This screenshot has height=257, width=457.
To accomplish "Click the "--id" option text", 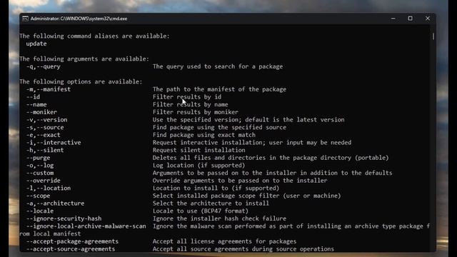I will [33, 97].
